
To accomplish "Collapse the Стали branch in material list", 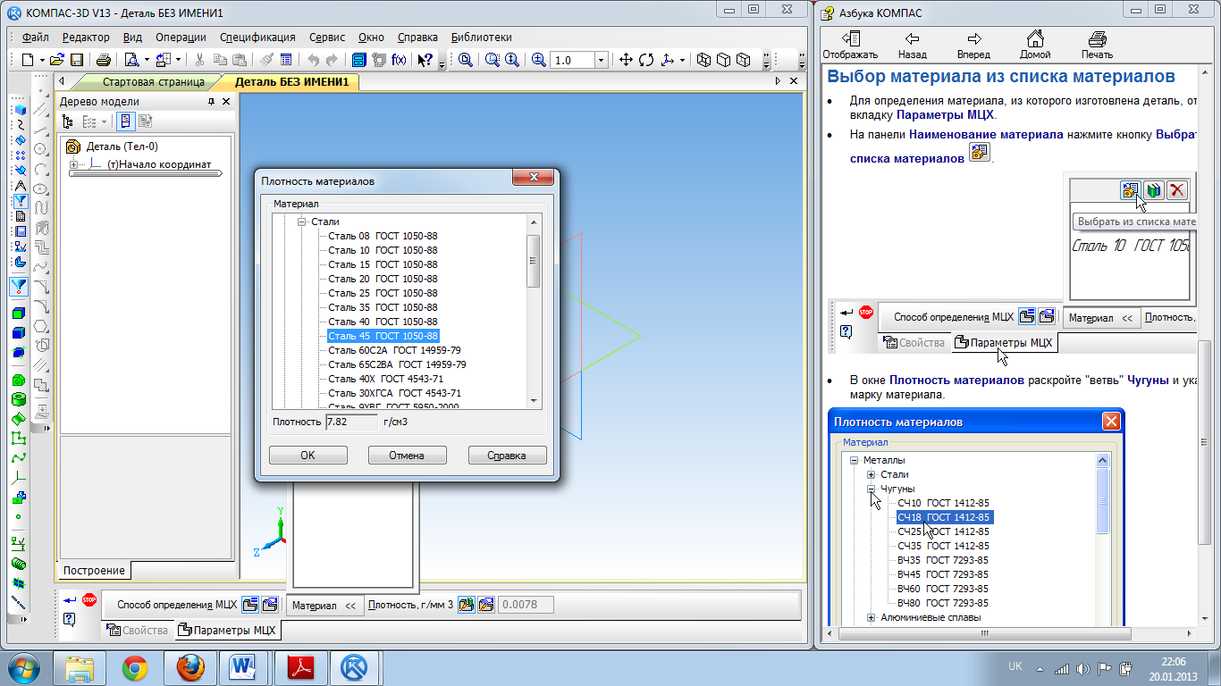I will pyautogui.click(x=302, y=222).
